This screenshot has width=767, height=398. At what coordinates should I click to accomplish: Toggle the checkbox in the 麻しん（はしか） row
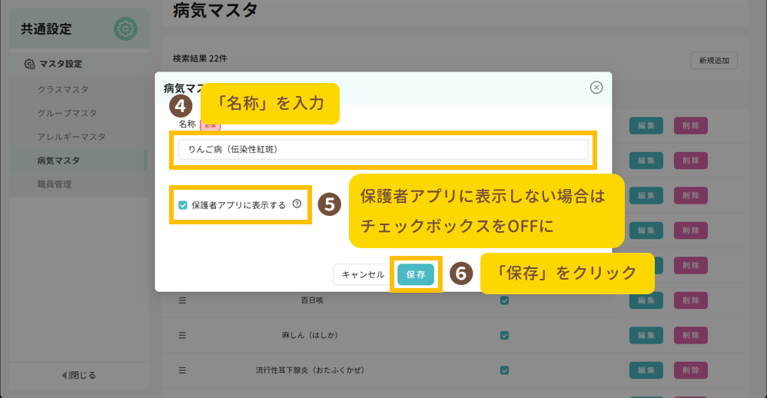505,335
